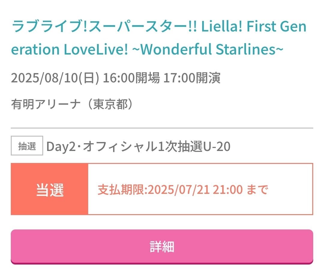
Task: Click the U-20 ticket category text
Action: (217, 146)
